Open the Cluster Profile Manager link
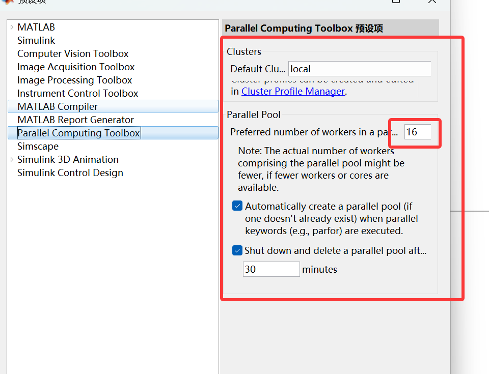The width and height of the screenshot is (489, 374). [293, 91]
